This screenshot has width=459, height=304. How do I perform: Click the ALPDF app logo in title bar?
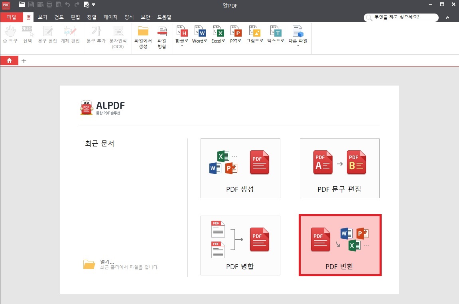pyautogui.click(x=6, y=5)
